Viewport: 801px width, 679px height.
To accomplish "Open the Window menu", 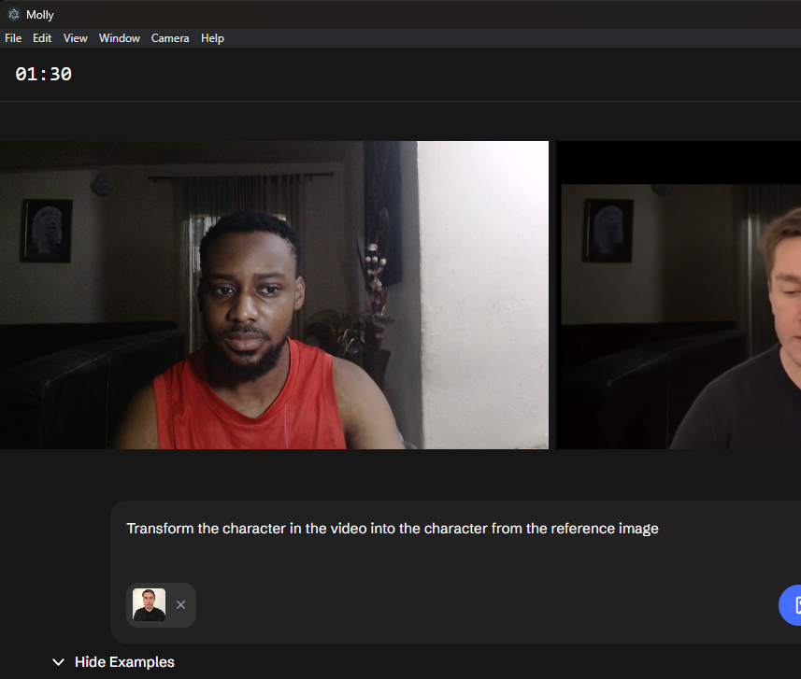I will point(120,38).
